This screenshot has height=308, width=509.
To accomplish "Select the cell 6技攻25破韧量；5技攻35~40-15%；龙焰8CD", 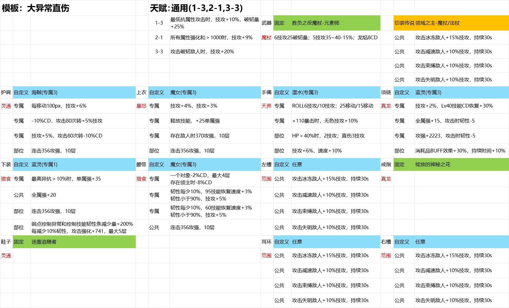I will click(327, 37).
